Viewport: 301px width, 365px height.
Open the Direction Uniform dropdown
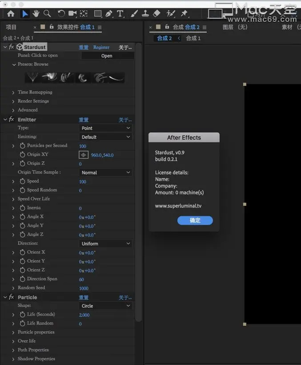pyautogui.click(x=105, y=244)
